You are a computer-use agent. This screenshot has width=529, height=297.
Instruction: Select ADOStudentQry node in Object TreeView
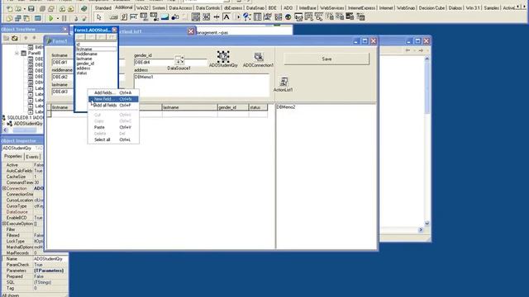pyautogui.click(x=28, y=124)
